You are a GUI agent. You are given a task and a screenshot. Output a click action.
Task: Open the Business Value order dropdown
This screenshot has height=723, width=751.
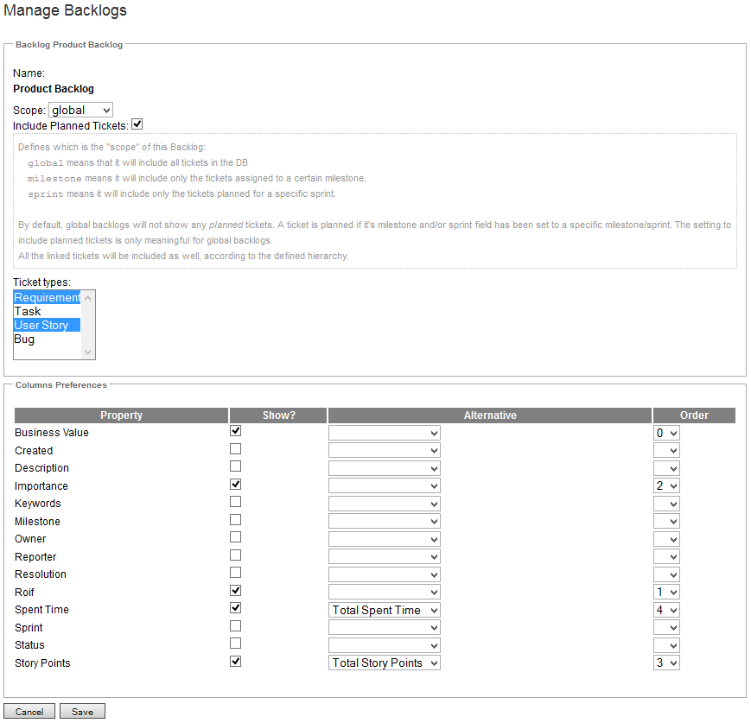(x=666, y=433)
